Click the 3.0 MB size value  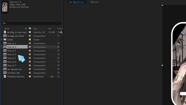click(52, 32)
